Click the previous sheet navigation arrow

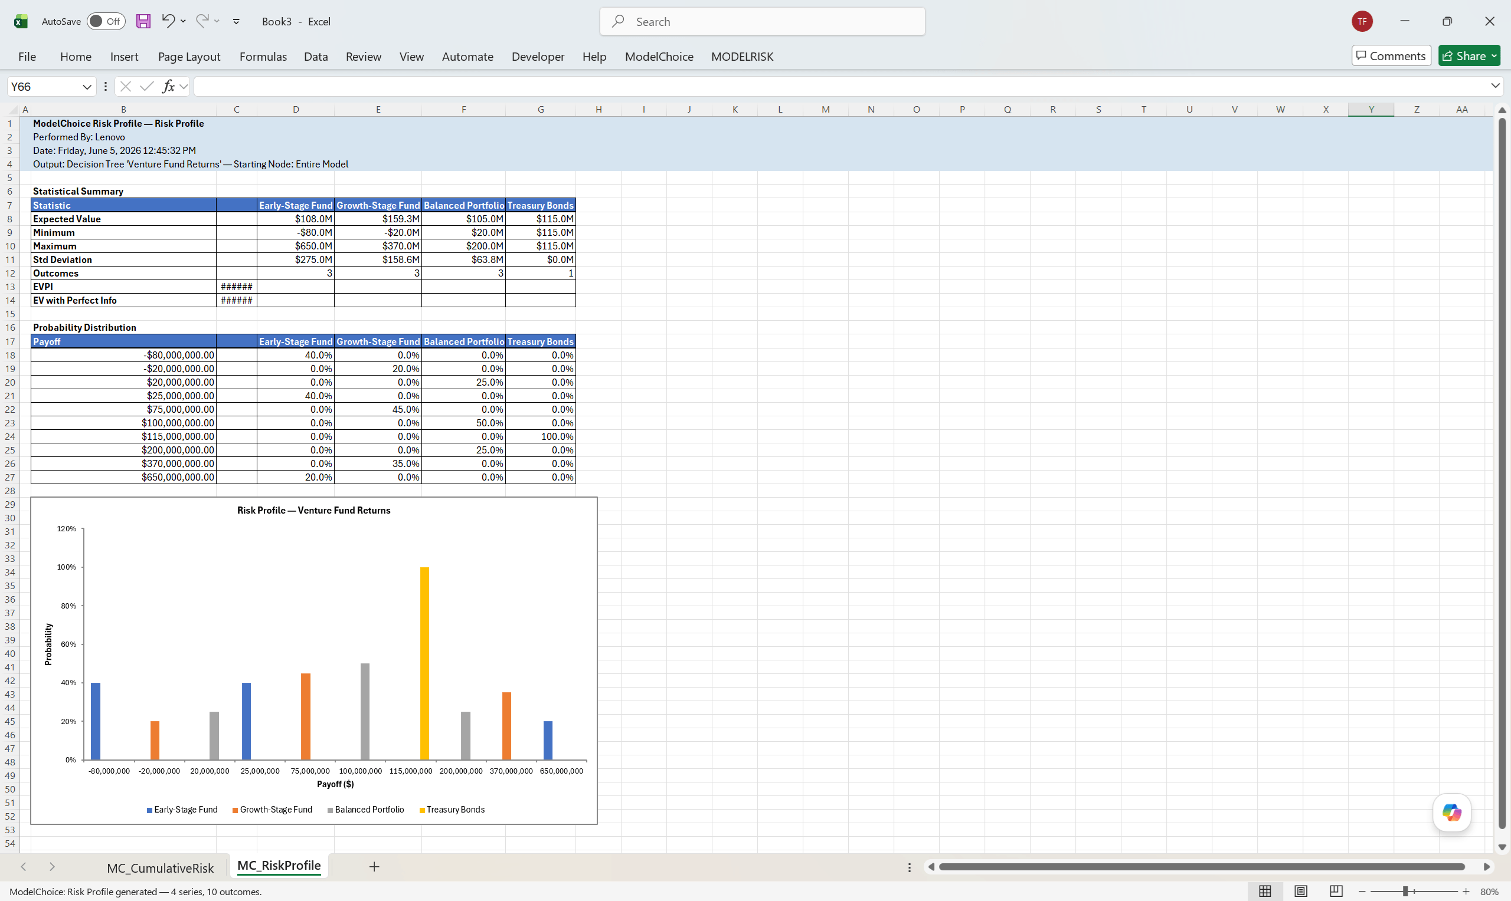click(x=24, y=867)
